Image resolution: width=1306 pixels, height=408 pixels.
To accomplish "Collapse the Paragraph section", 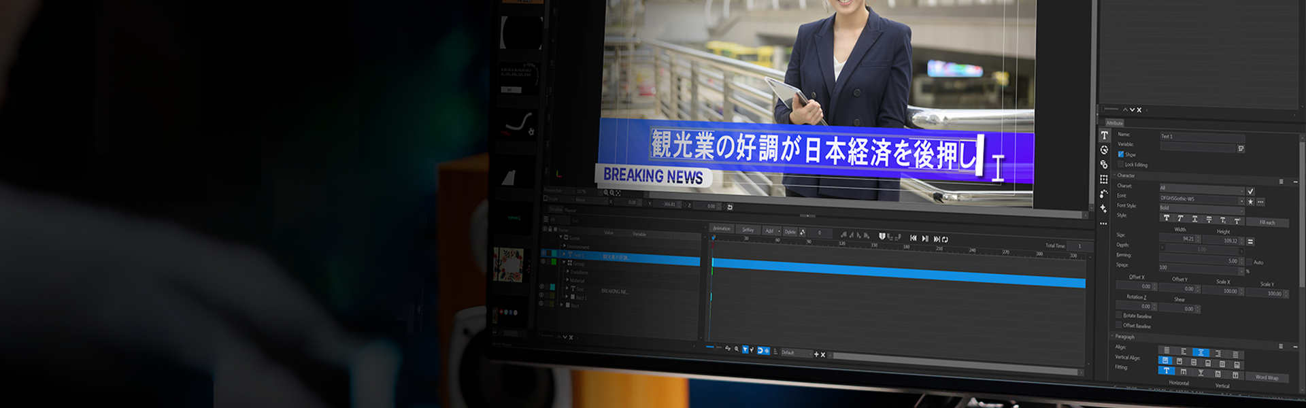I will [1113, 336].
